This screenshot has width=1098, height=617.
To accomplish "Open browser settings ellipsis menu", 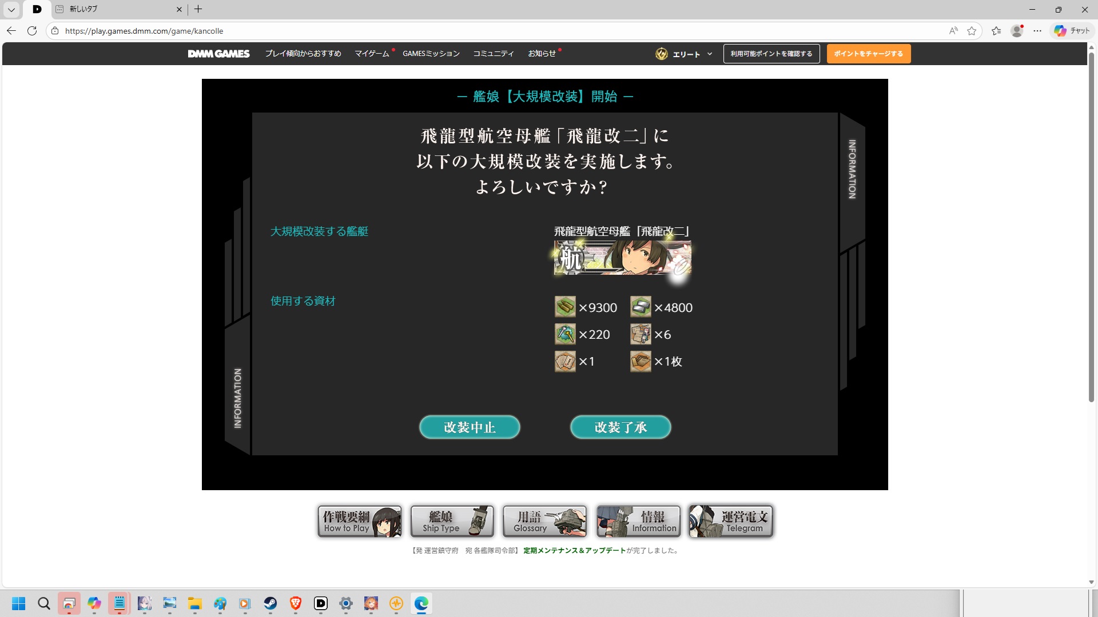I will click(1037, 31).
